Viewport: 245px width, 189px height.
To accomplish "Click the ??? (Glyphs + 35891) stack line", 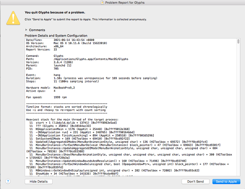I will (x=60, y=126).
